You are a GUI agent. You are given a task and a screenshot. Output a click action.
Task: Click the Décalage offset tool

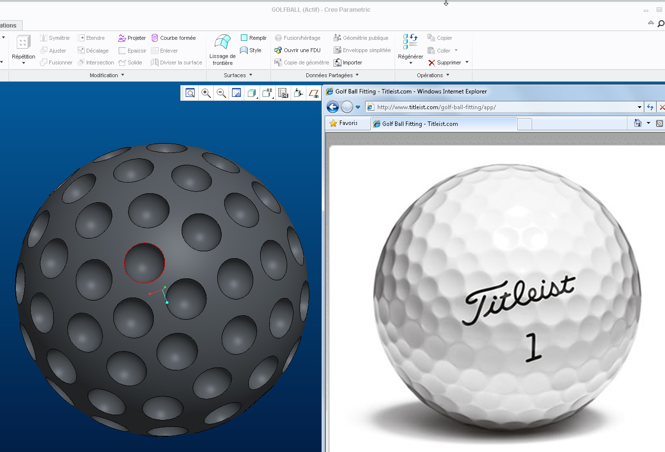tap(93, 51)
